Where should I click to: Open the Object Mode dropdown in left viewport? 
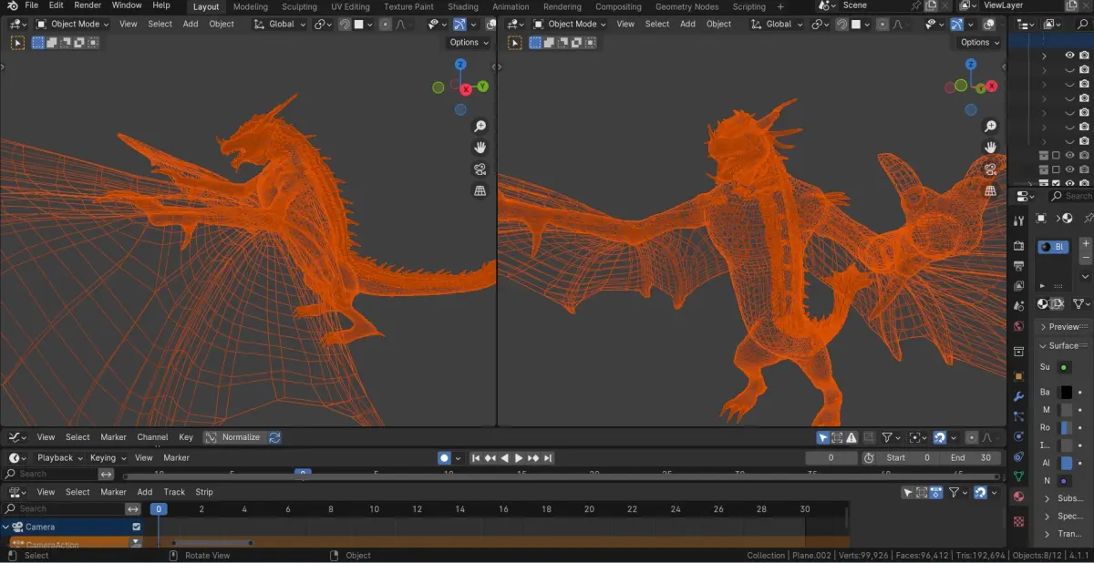pos(72,24)
